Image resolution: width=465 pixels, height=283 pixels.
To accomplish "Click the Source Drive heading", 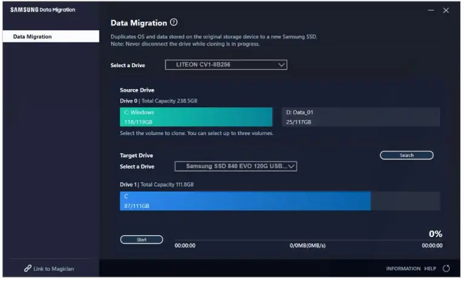I will click(x=137, y=90).
